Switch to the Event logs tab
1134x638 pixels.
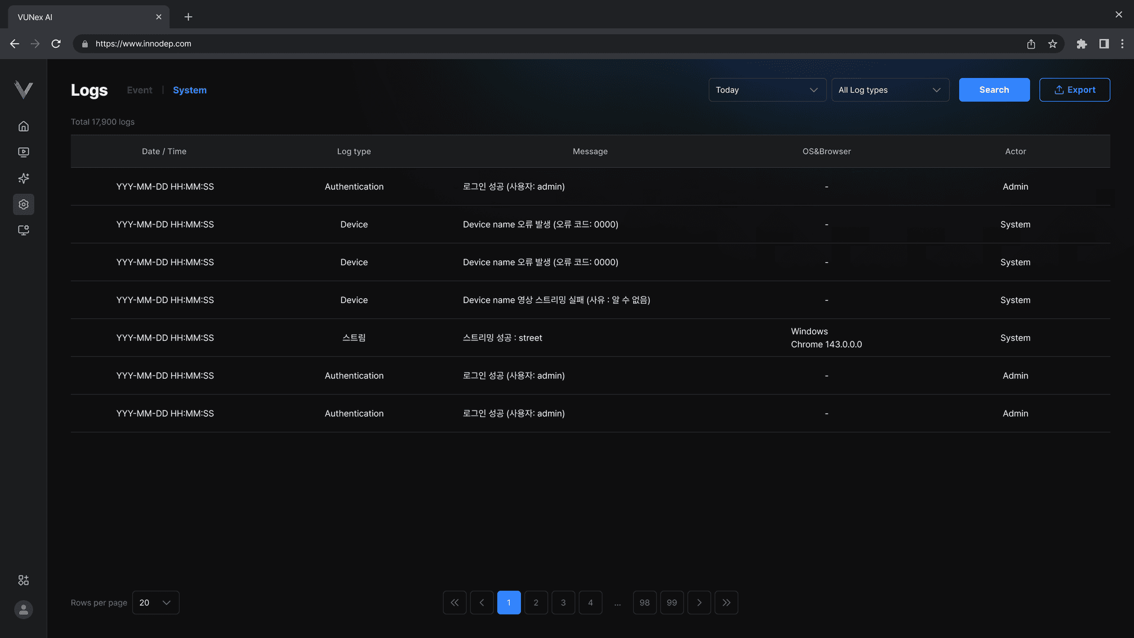click(139, 90)
